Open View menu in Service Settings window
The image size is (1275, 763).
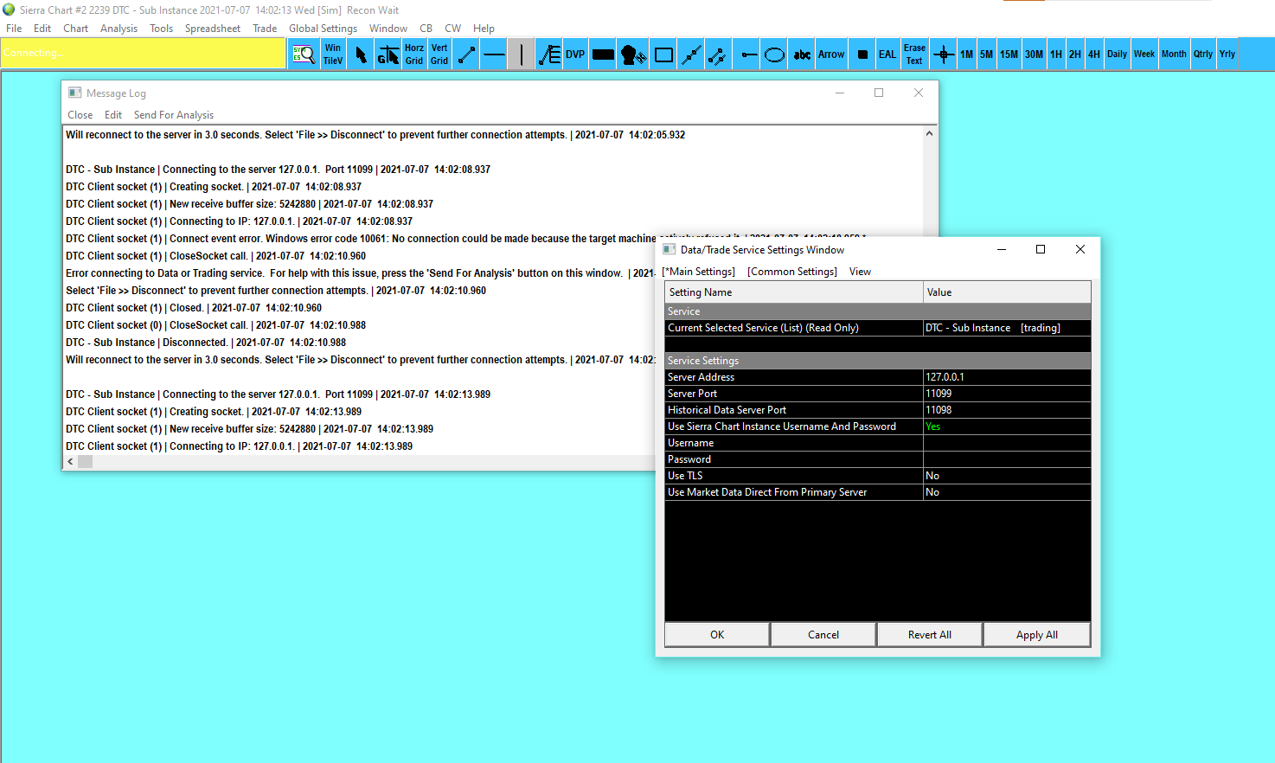860,272
